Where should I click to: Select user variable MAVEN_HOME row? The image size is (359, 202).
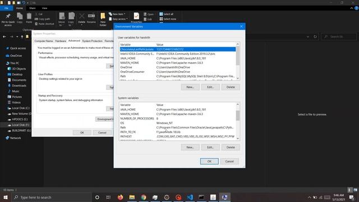[178, 63]
